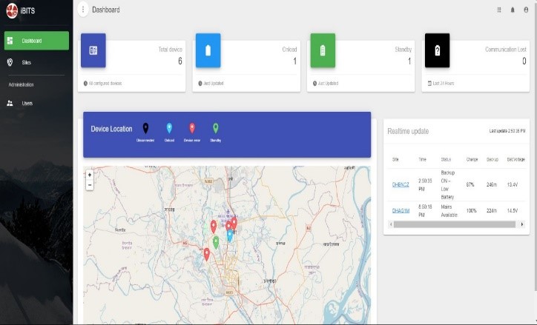Click the 14.5V voltage cell
Image resolution: width=537 pixels, height=325 pixels.
pos(513,211)
